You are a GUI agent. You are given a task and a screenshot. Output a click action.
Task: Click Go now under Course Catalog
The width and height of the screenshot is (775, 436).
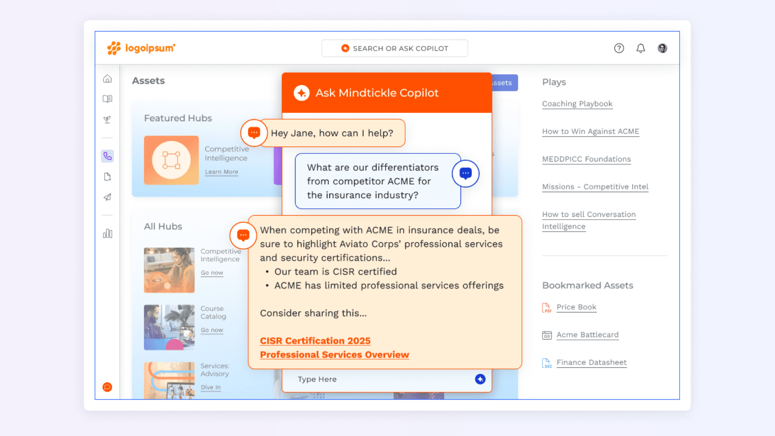click(x=212, y=330)
